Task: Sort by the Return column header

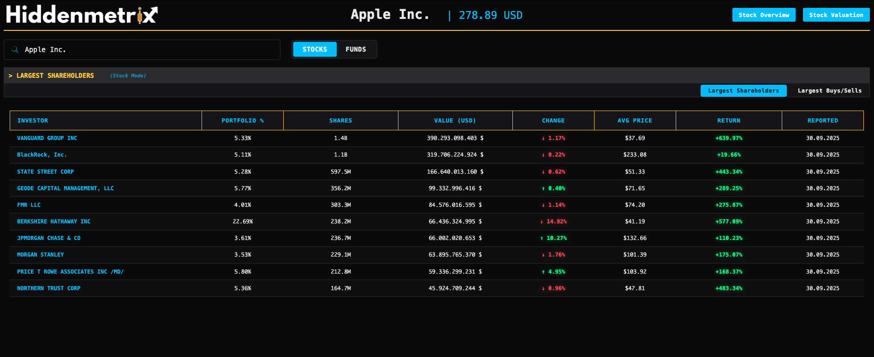Action: click(x=728, y=121)
